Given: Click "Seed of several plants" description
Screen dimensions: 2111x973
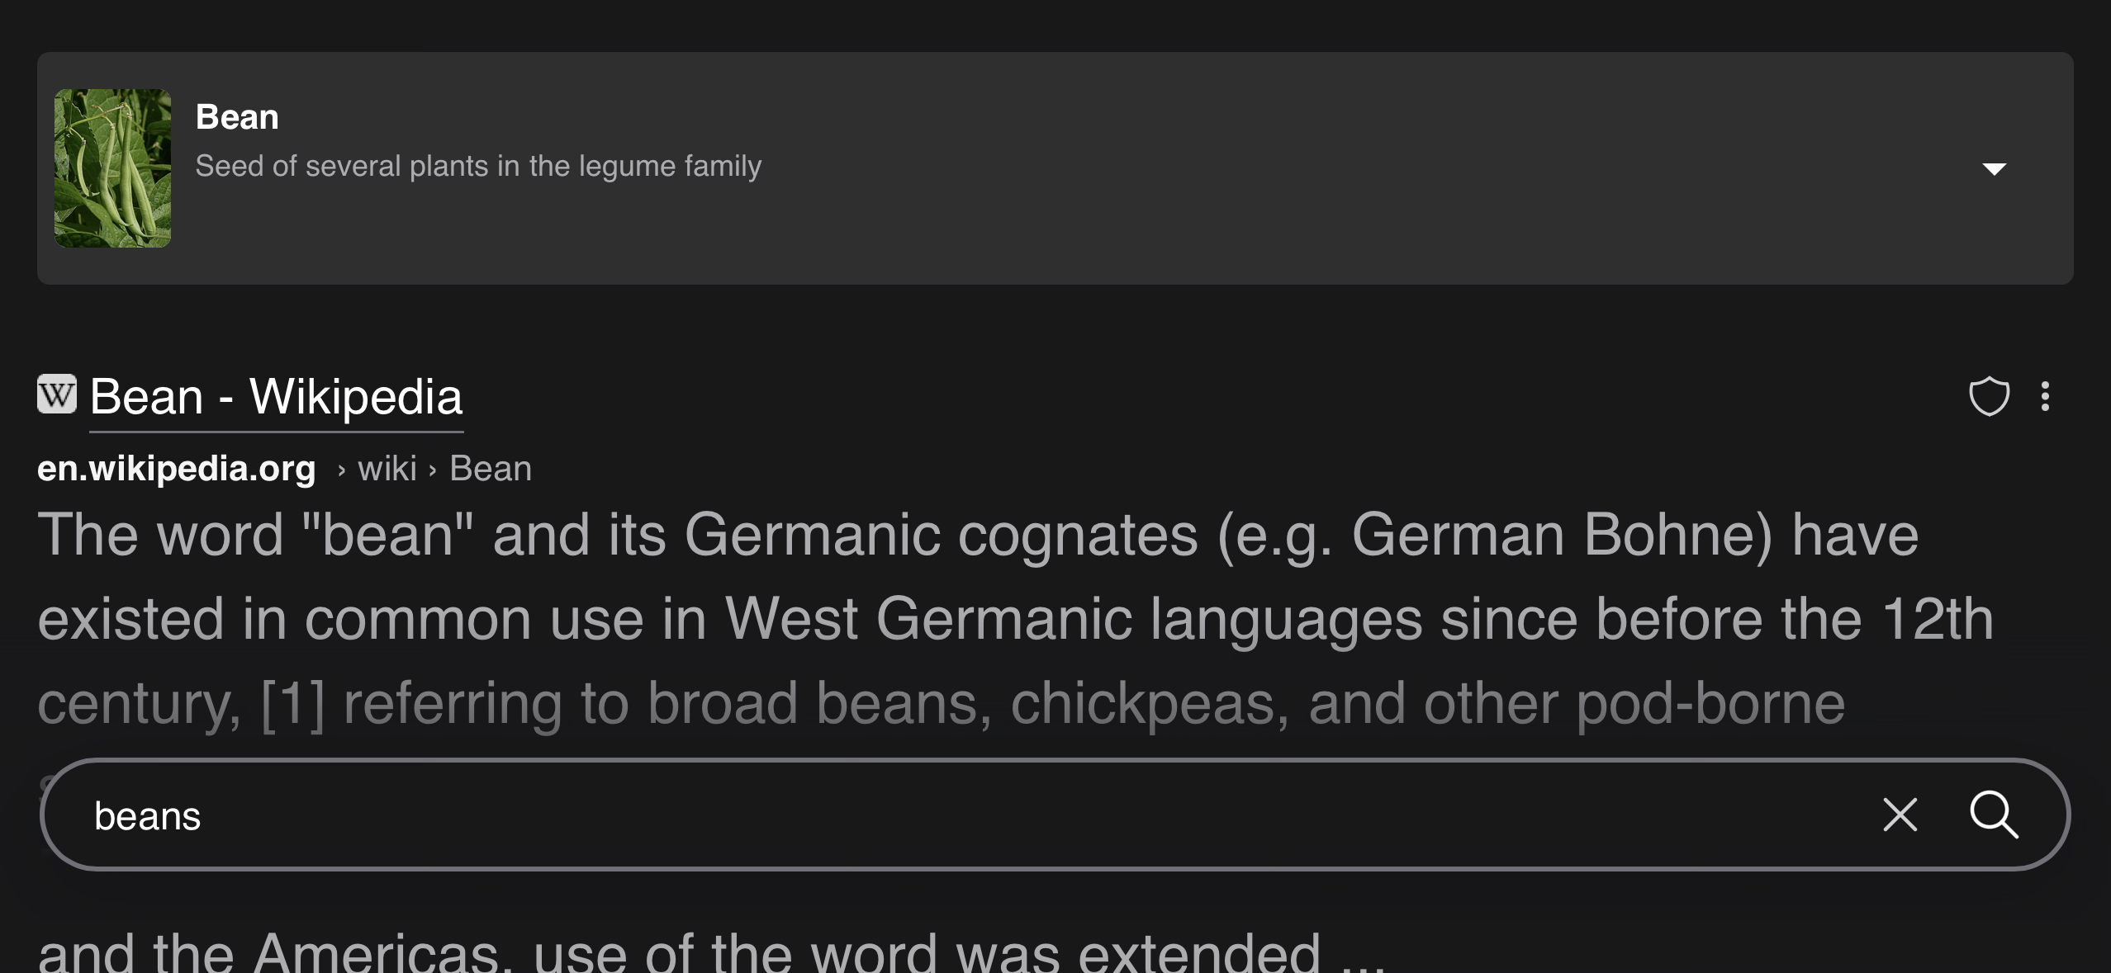Looking at the screenshot, I should (x=478, y=166).
